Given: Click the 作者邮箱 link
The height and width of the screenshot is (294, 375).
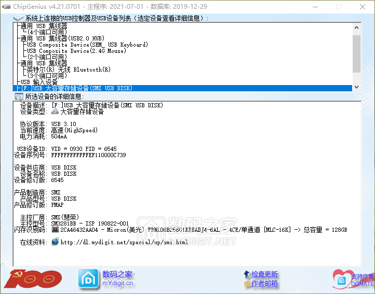Looking at the screenshot, I should coord(264,284).
